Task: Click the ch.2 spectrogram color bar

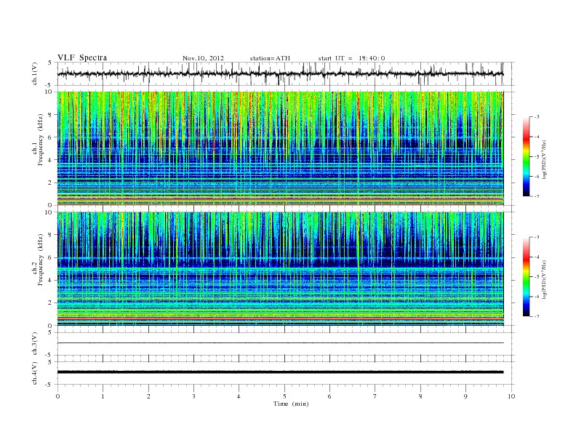Action: click(526, 277)
